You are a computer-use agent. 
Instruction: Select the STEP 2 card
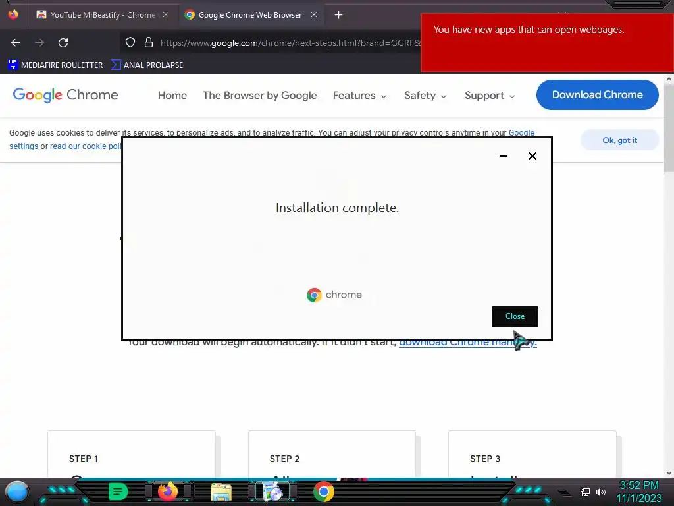(x=332, y=454)
